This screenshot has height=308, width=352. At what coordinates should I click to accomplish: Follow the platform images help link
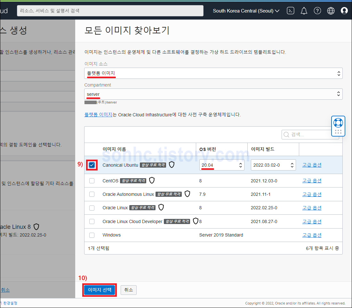98,114
